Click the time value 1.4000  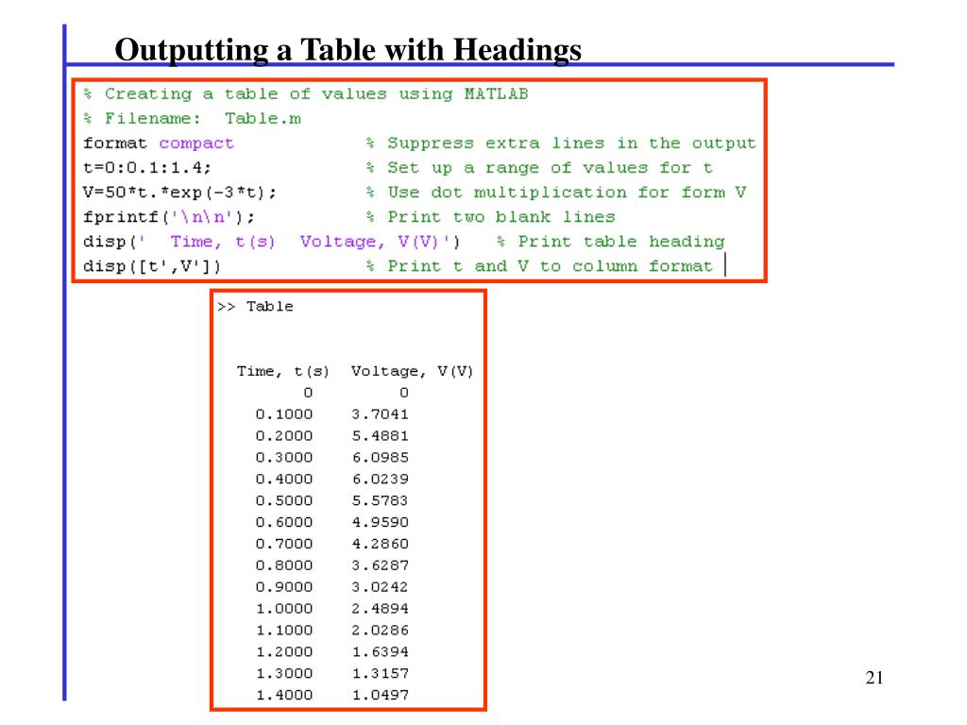284,695
